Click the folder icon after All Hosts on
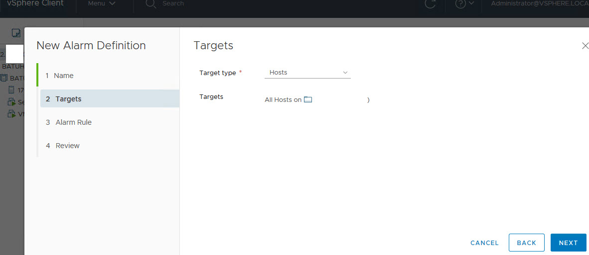Screen dimensions: 589x255 tap(308, 99)
